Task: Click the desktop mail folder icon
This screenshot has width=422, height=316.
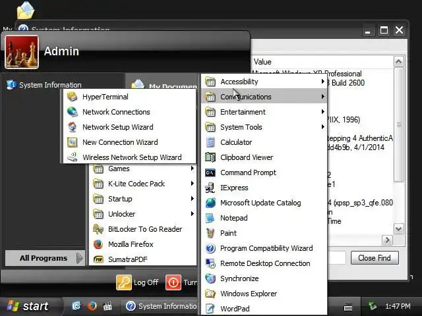Action: point(26,11)
